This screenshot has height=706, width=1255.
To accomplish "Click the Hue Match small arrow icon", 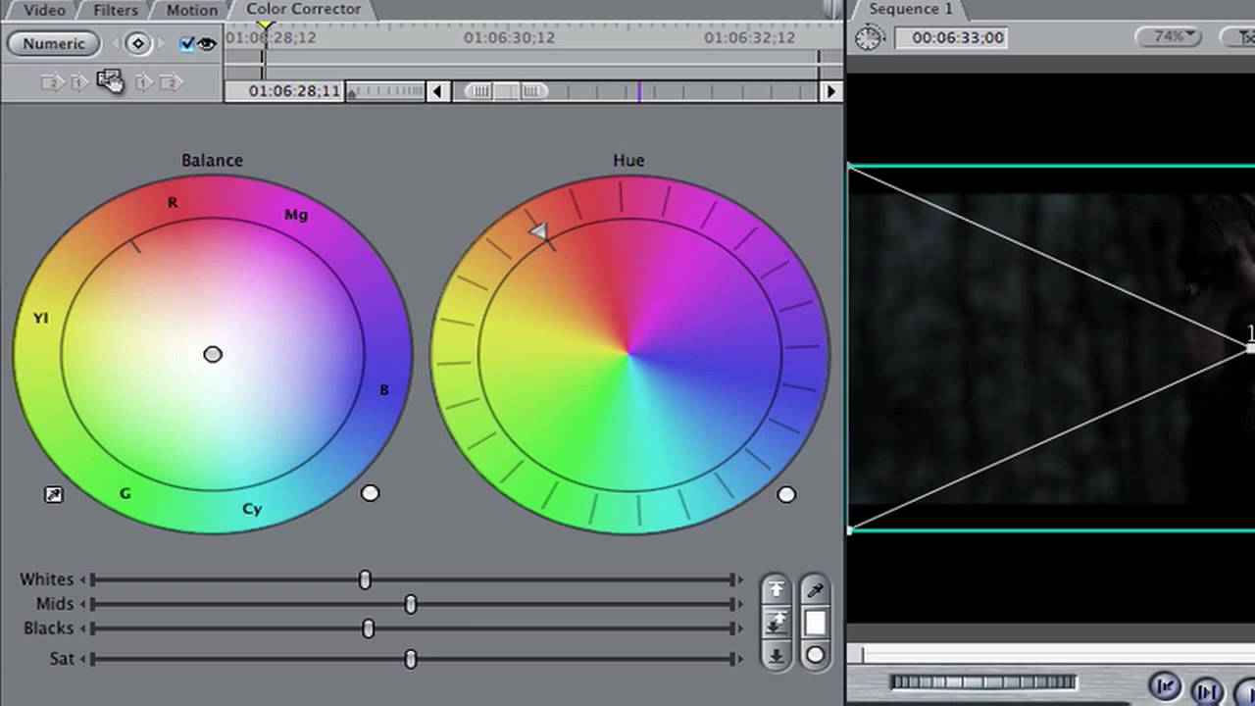I will click(54, 495).
